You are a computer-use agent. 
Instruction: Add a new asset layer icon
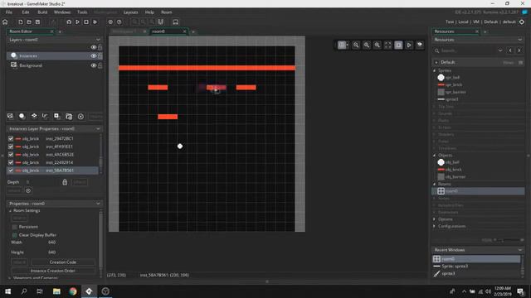pyautogui.click(x=57, y=116)
